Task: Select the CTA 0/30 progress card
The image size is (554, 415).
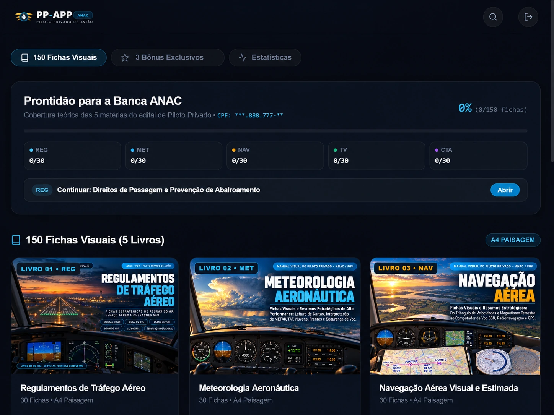Action: pos(478,156)
